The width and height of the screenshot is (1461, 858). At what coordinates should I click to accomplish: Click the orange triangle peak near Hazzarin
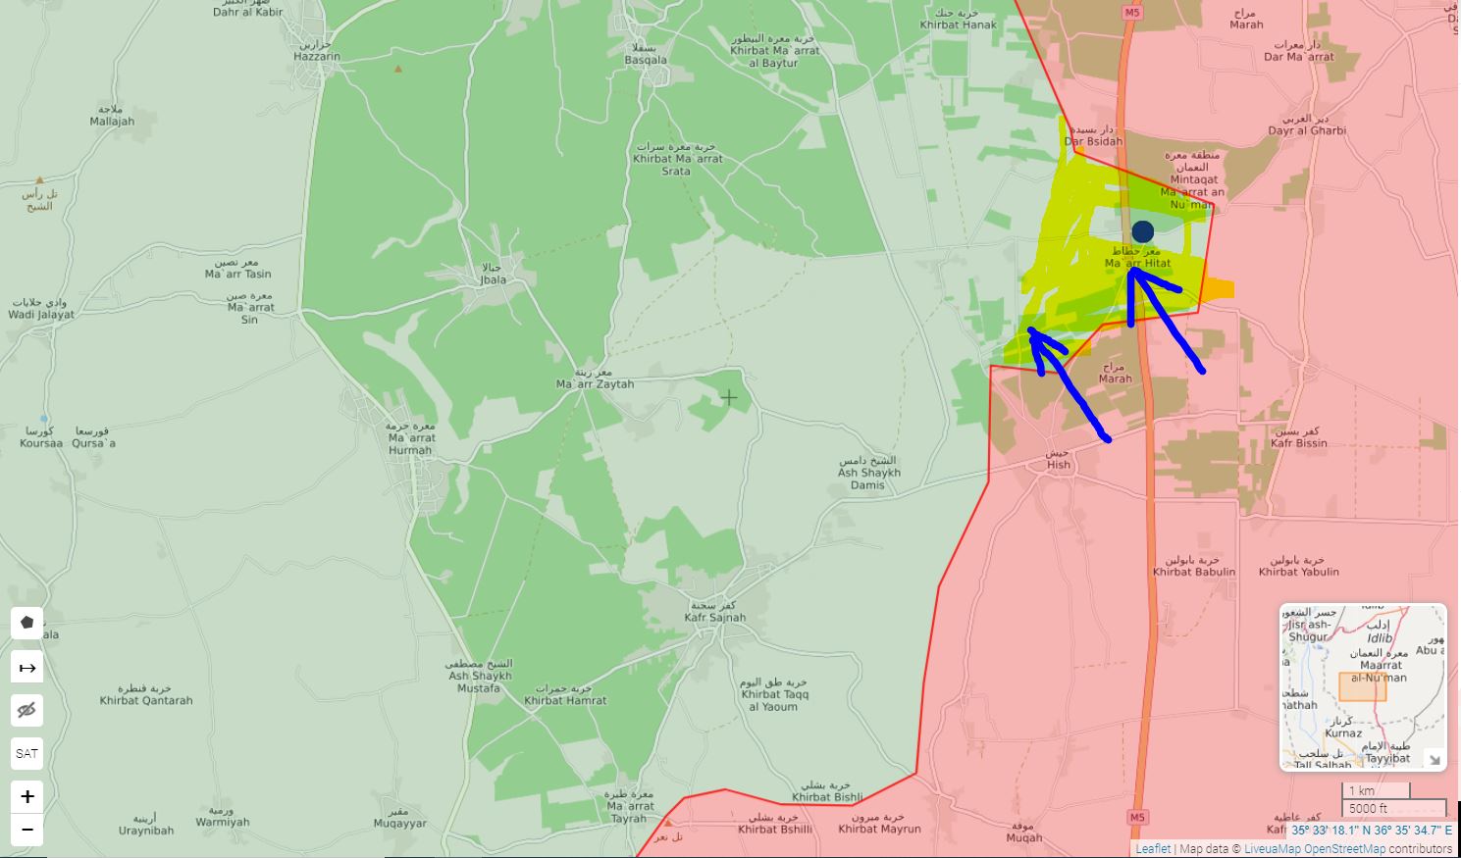pos(398,69)
